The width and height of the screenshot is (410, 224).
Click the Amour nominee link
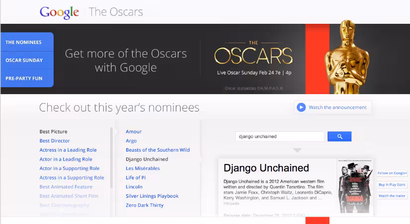(x=134, y=132)
